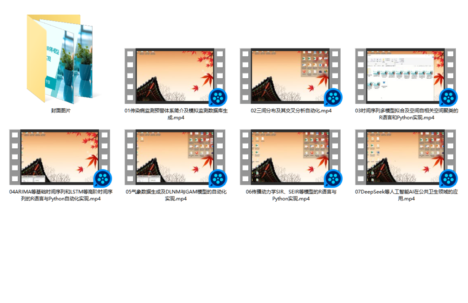468x303 pixels.
Task: Open video thumbnail for 05气象数据生成及DLNM
Action: click(175, 157)
